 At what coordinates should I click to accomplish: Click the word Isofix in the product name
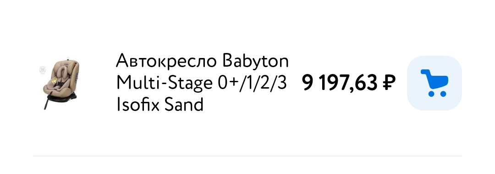point(137,105)
